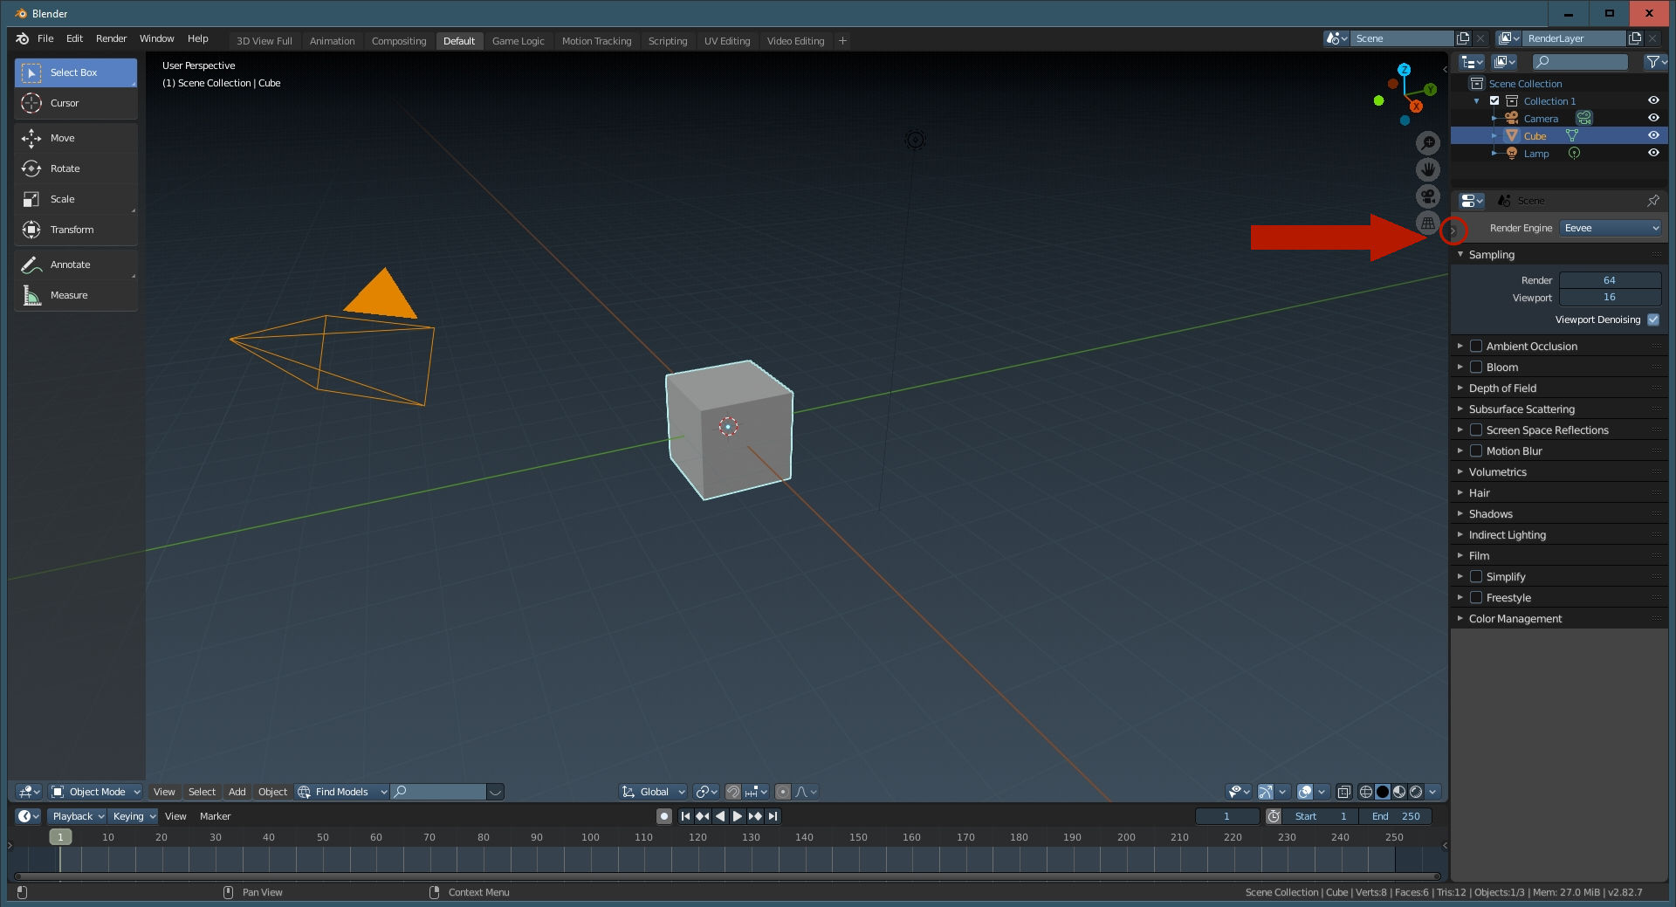Uncheck Viewport Denoising checkbox
The image size is (1676, 907).
[x=1653, y=320]
